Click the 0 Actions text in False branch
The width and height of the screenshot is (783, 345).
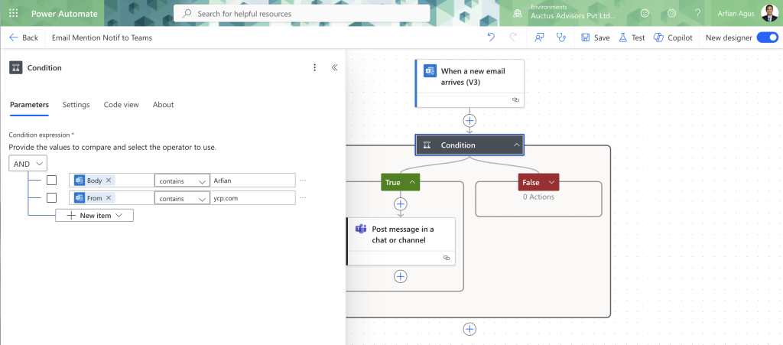pos(538,197)
